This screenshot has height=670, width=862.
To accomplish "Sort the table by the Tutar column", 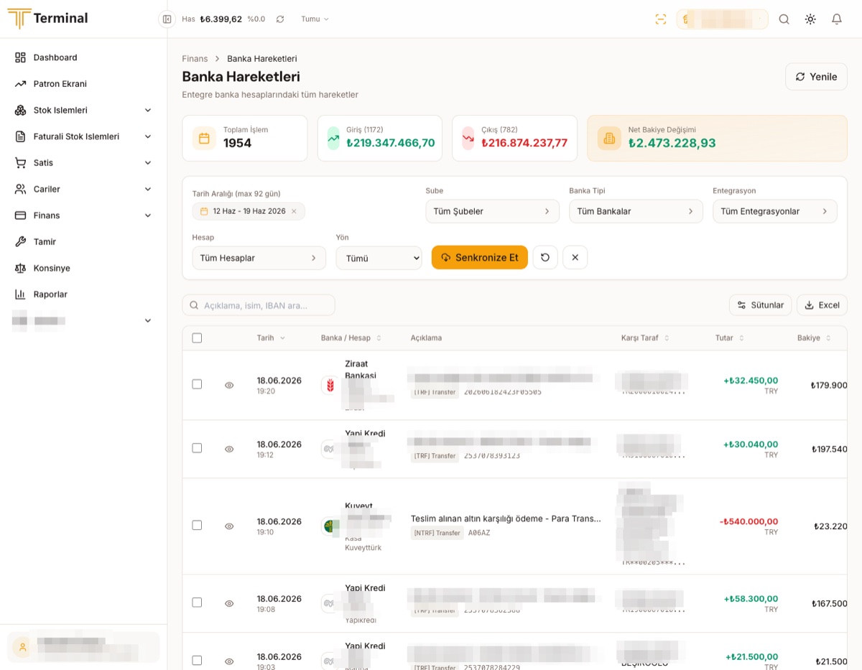I will click(730, 338).
